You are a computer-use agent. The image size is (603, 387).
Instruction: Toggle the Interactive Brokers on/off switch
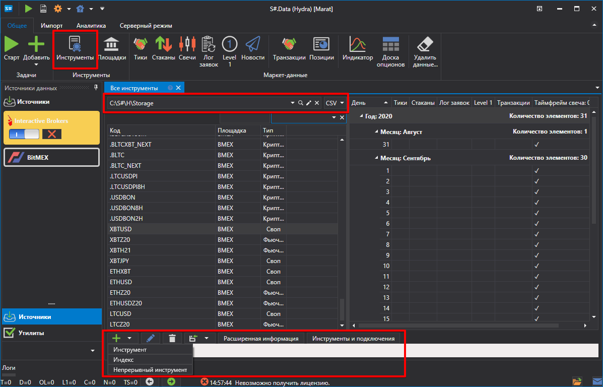24,134
